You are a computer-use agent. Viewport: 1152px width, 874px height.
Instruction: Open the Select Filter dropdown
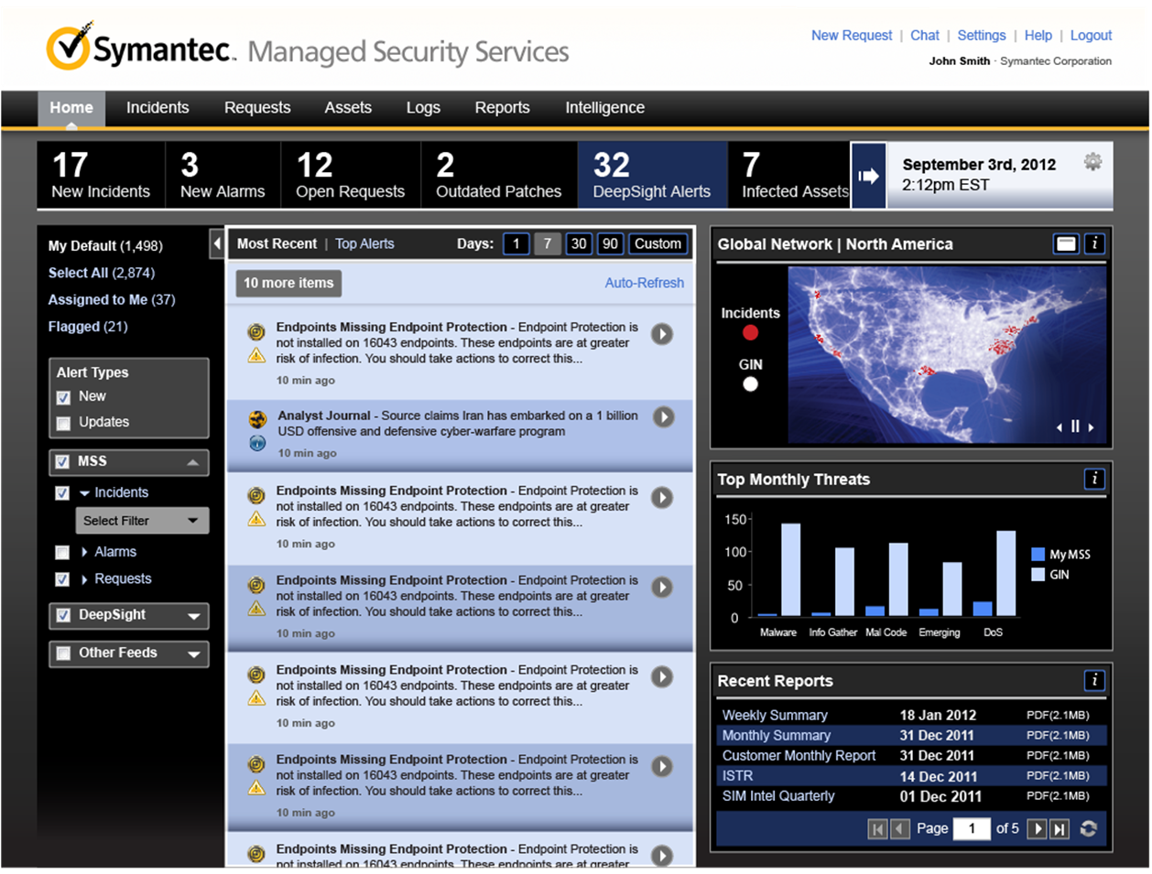(x=142, y=521)
